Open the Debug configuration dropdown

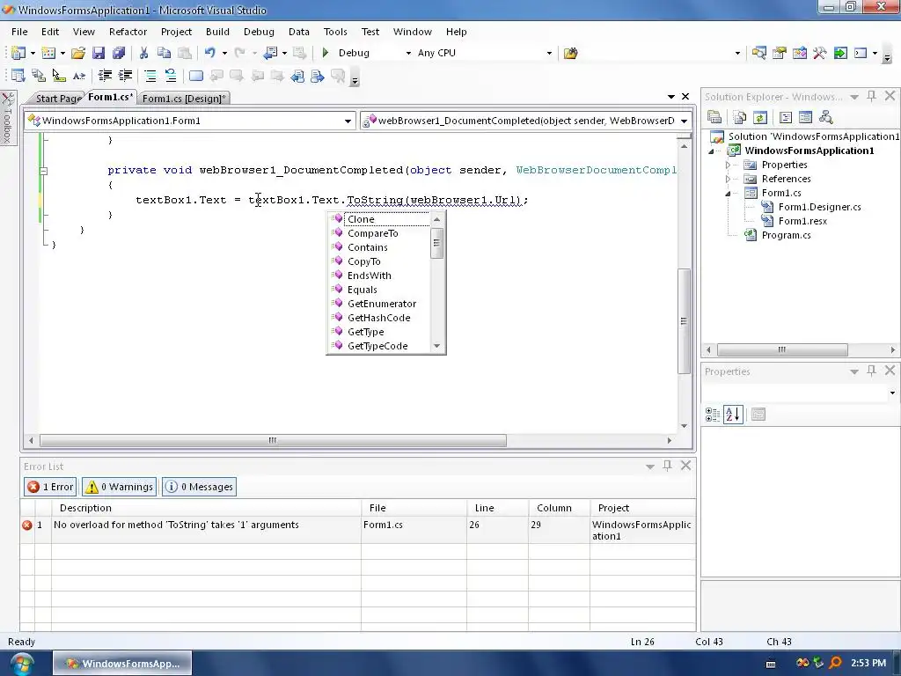pos(408,54)
